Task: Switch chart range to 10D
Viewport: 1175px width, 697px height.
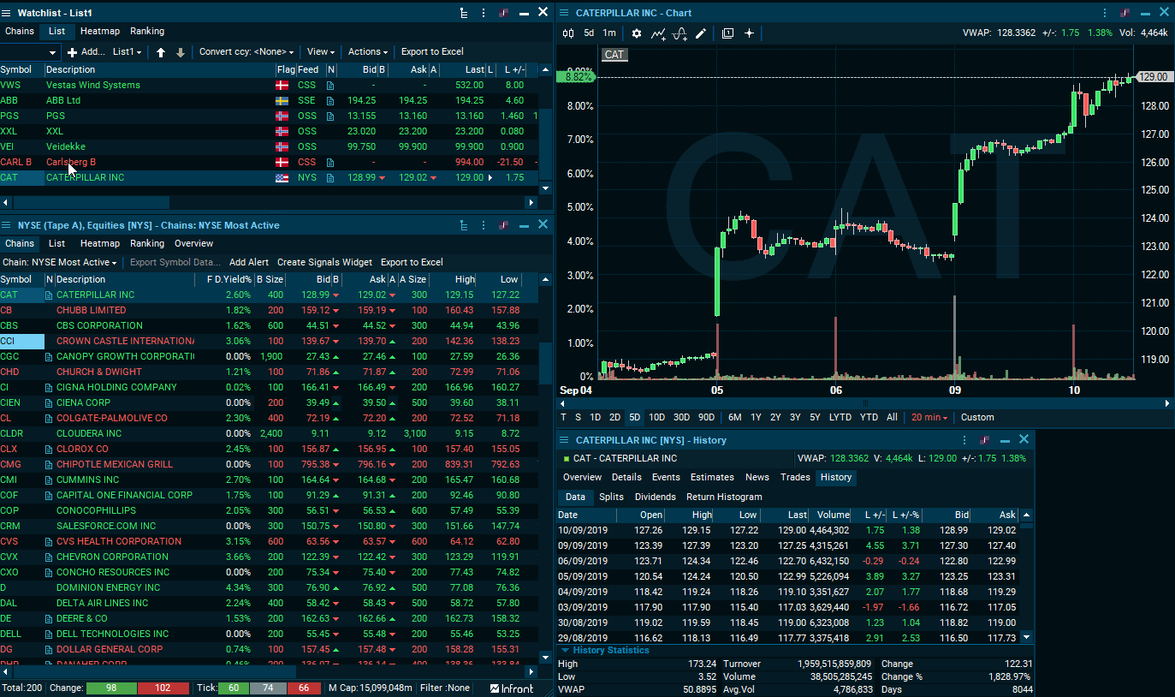Action: click(x=656, y=418)
